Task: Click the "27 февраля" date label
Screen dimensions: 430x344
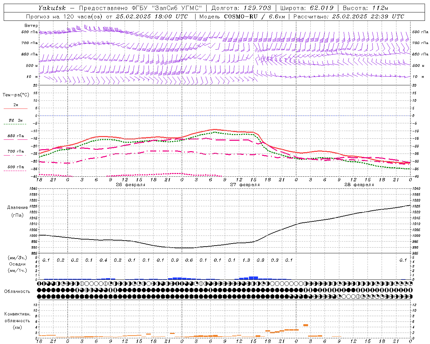Action: [x=245, y=185]
